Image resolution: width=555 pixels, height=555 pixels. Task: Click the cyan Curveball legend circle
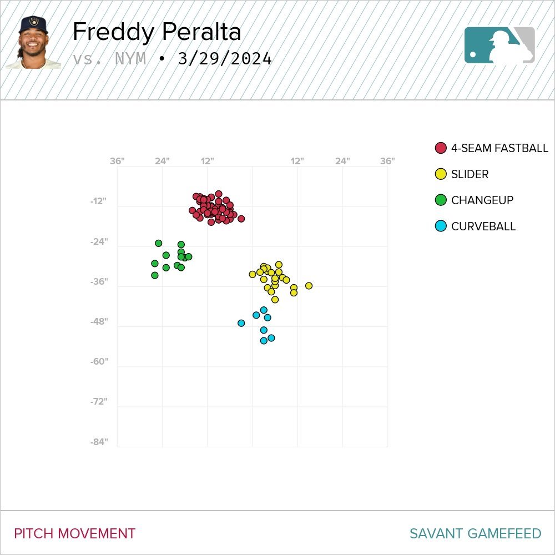tap(441, 226)
